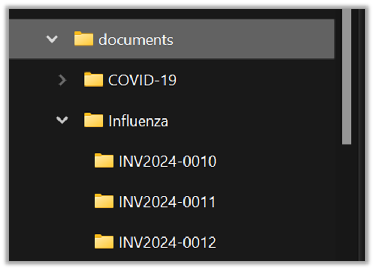Open the INV2024-0012 folder label
Image resolution: width=374 pixels, height=270 pixels.
point(167,242)
